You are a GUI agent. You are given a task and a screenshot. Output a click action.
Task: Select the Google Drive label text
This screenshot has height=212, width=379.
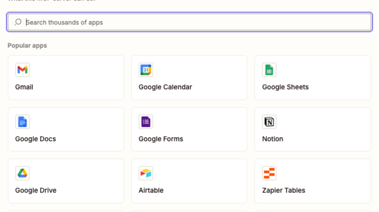(36, 190)
